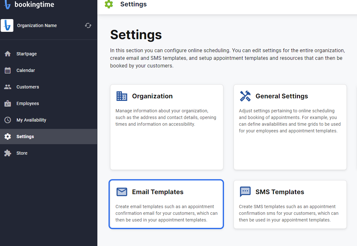Click the Settings title in top header

tap(133, 4)
